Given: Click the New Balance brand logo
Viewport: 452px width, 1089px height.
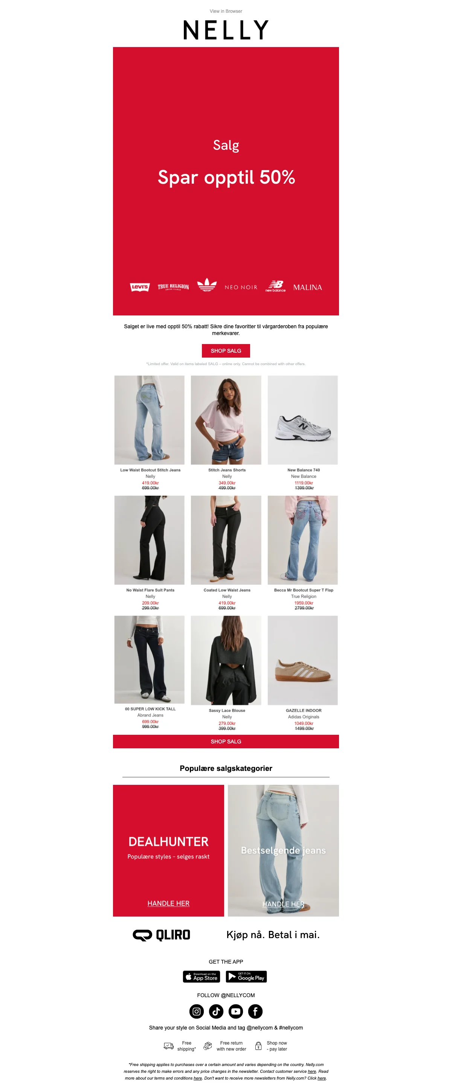Looking at the screenshot, I should pos(275,286).
